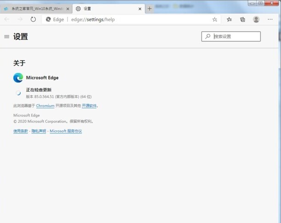The width and height of the screenshot is (281, 223).
Task: Click the 正在检查更新 status text
Action: 39,90
